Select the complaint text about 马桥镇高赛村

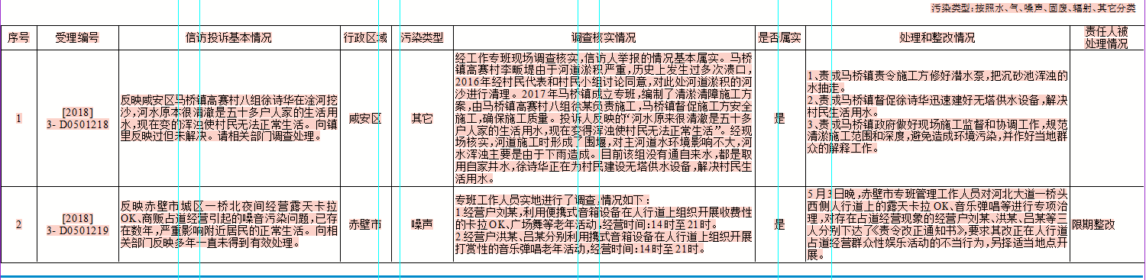point(229,118)
